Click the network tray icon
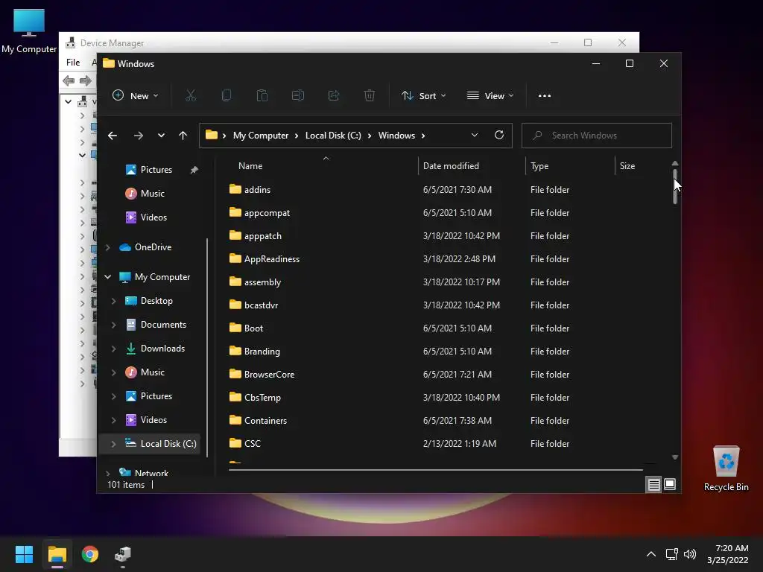This screenshot has height=572, width=763. (x=671, y=554)
